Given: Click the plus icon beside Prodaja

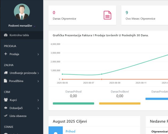Looking at the screenshot, I should (x=6, y=54).
